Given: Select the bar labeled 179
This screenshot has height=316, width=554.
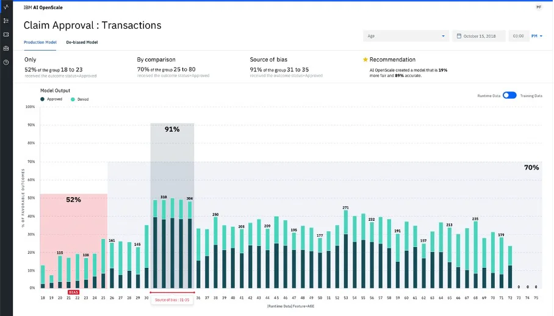Looking at the screenshot, I should tap(502, 263).
